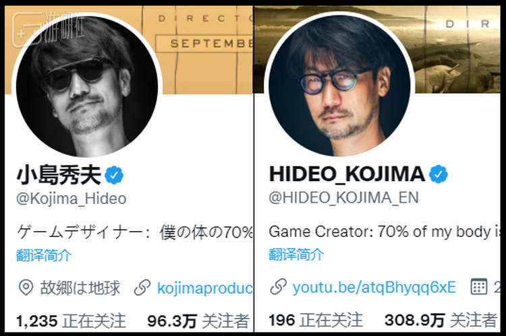Click the watermark logo in the top-left corner
This screenshot has height=336, width=506.
coord(49,28)
